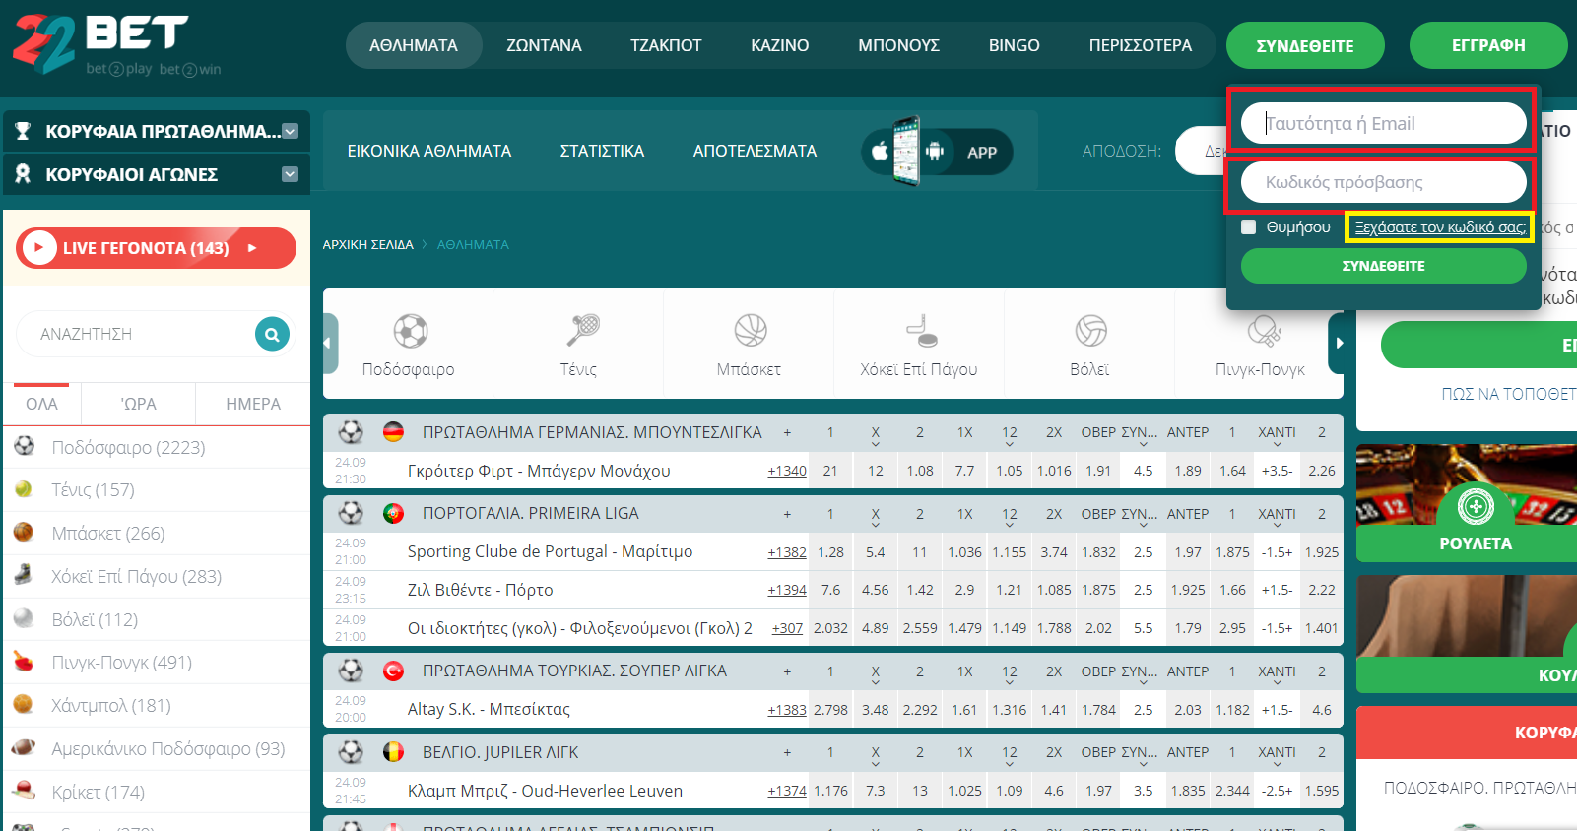Expand more markets with + in the Bundesliga header
The width and height of the screenshot is (1577, 831).
pos(787,432)
